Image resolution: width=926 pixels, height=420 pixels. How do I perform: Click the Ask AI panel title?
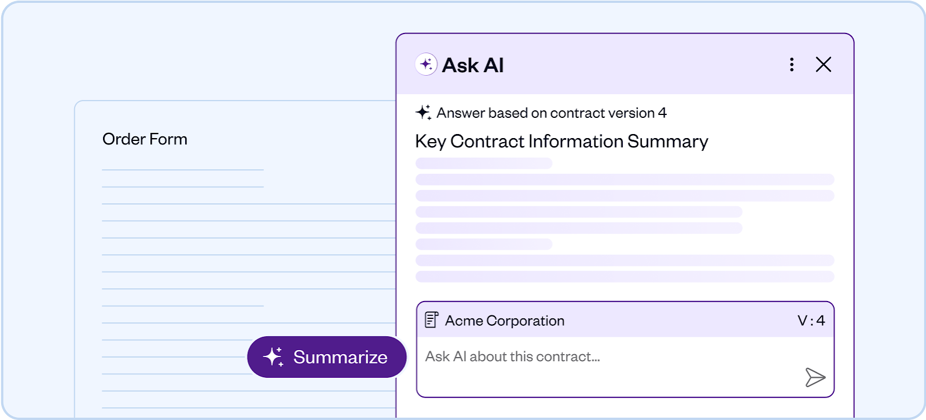[473, 65]
